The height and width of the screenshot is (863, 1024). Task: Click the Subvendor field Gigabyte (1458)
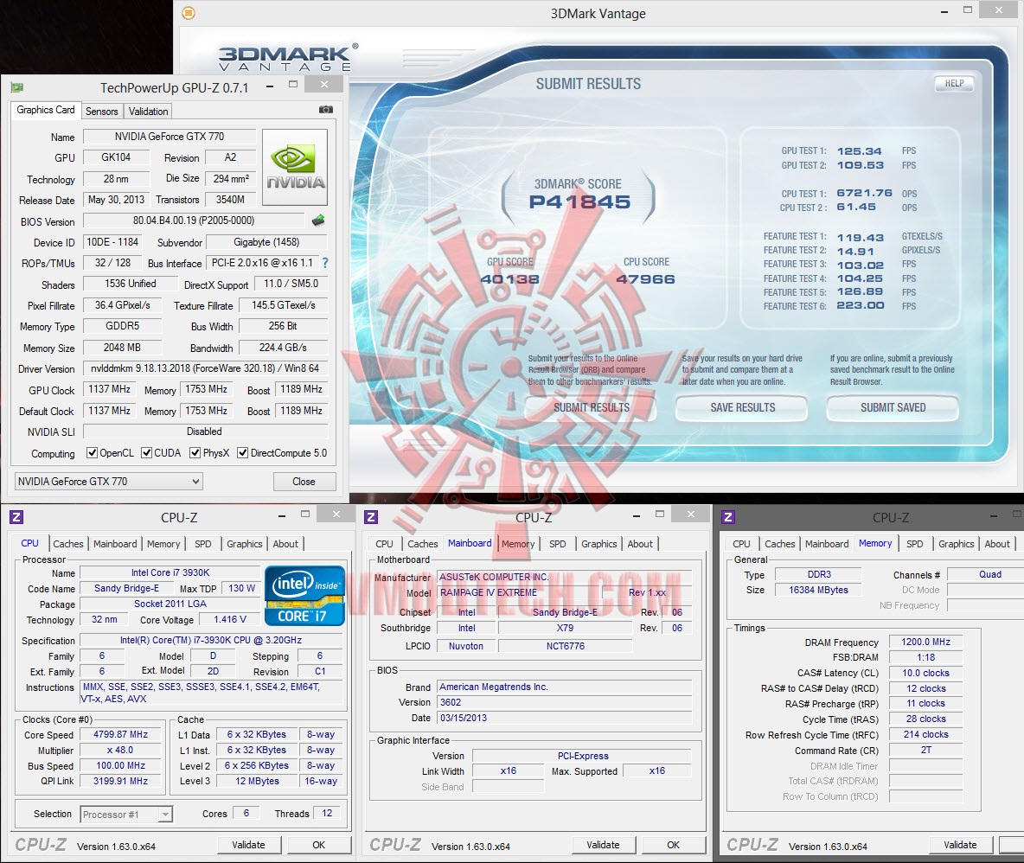point(266,242)
